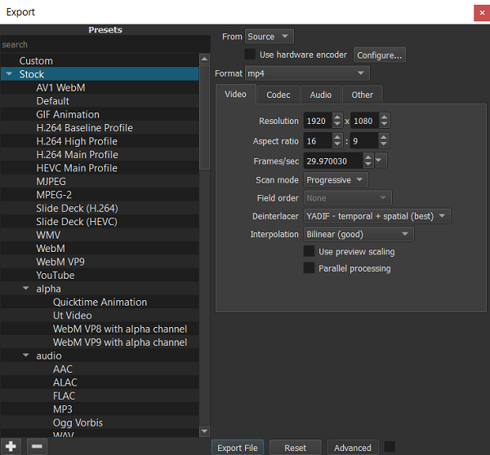Click the frames/sec preset arrow button

click(381, 161)
